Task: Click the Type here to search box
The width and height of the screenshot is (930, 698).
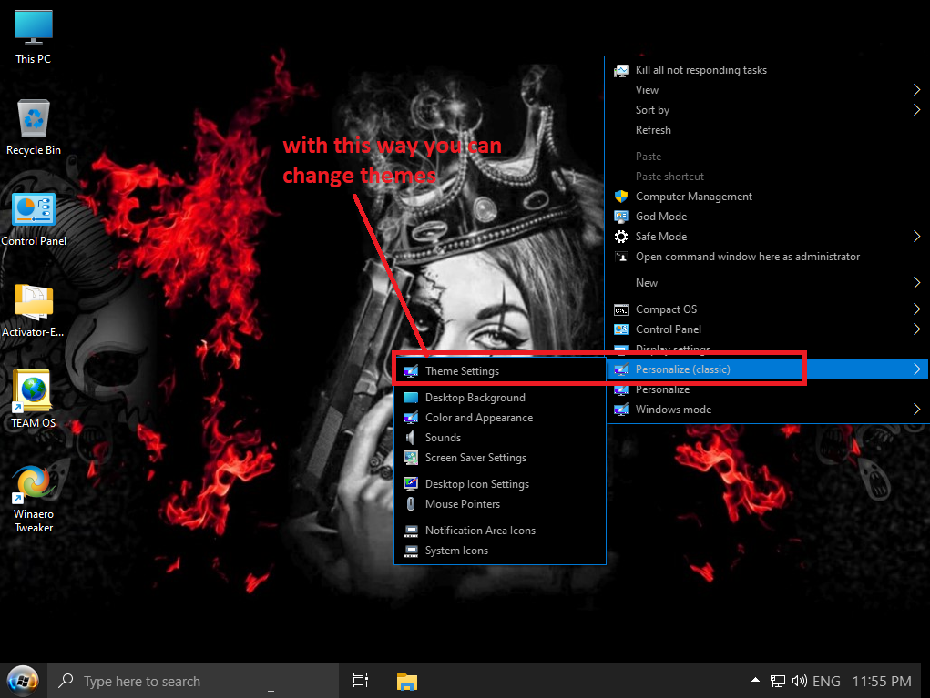Action: 193,681
